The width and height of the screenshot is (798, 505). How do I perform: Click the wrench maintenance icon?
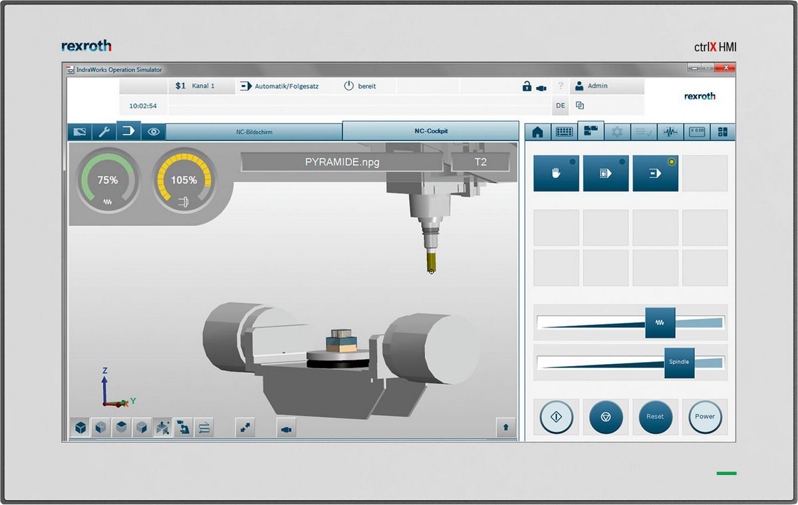point(104,132)
